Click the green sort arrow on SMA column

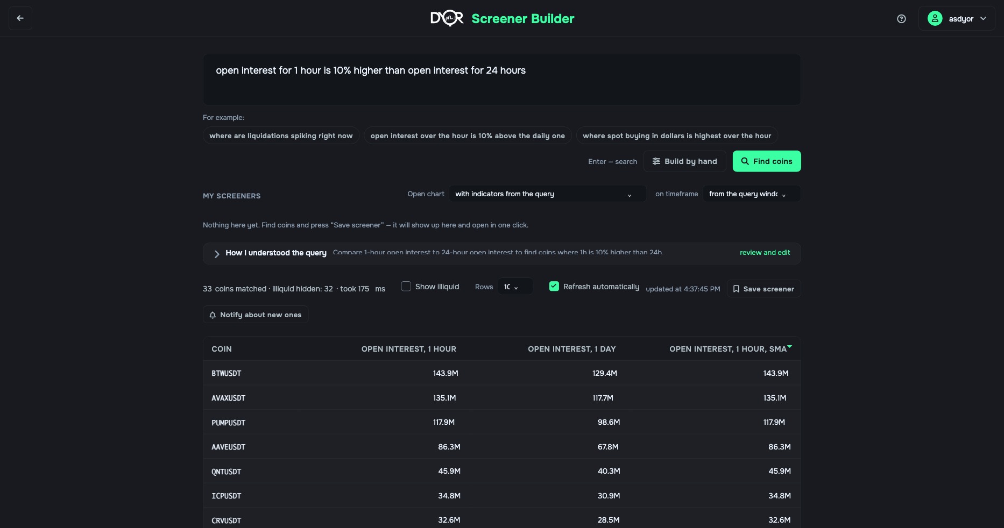pyautogui.click(x=789, y=347)
